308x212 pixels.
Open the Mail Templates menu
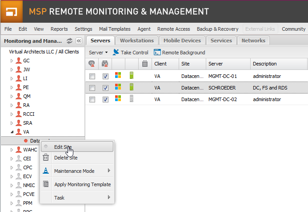click(x=115, y=29)
